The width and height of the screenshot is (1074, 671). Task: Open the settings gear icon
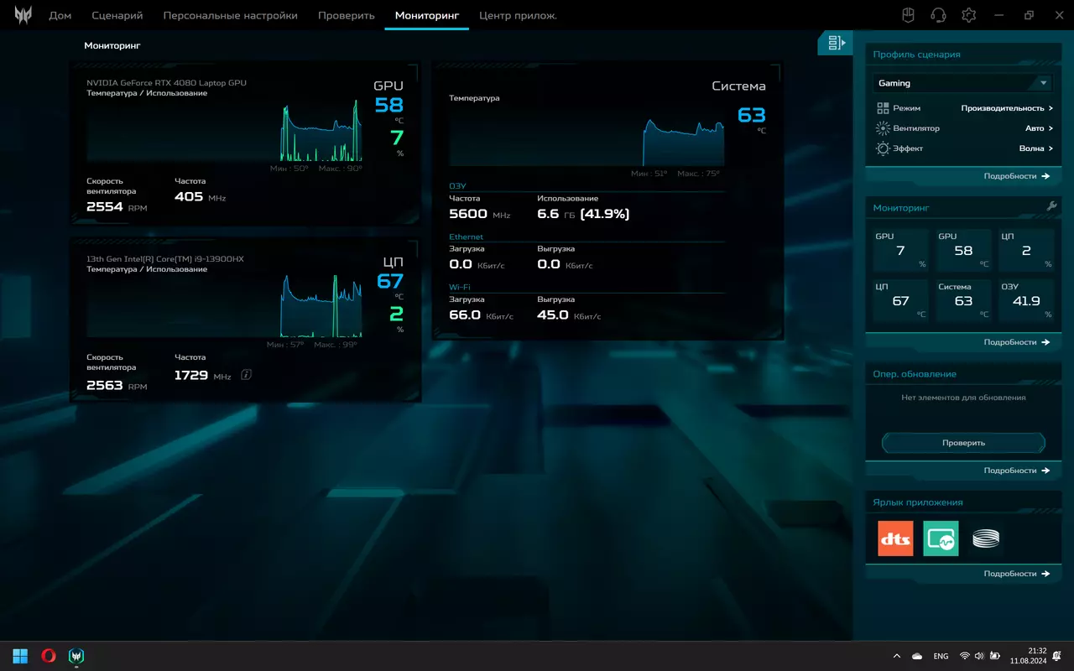(x=969, y=15)
